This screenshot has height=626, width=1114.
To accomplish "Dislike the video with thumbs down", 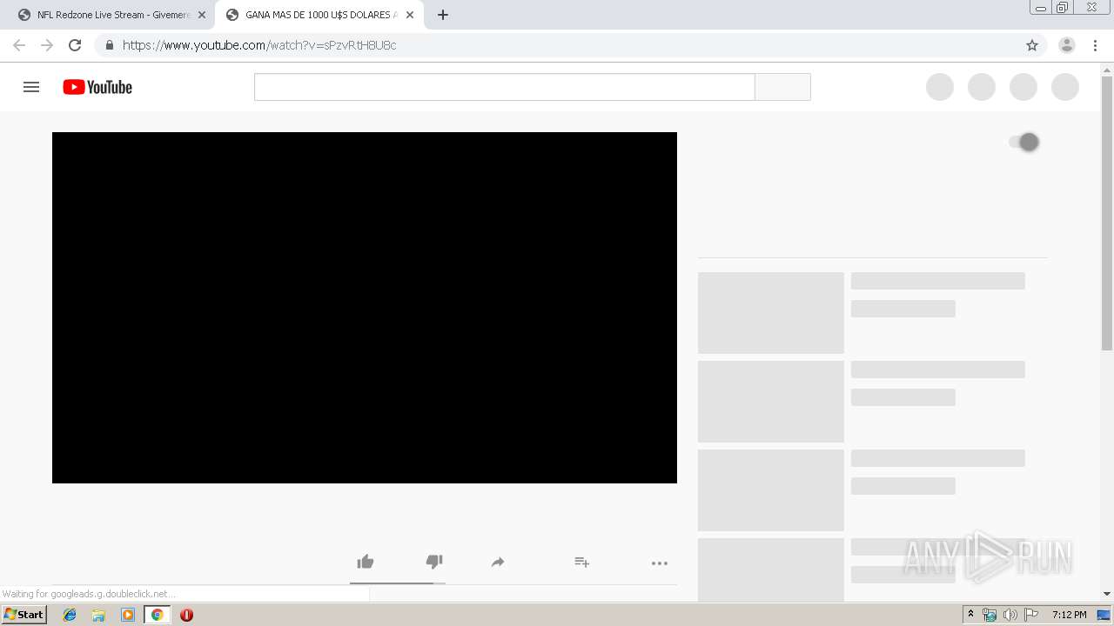I will click(x=434, y=563).
